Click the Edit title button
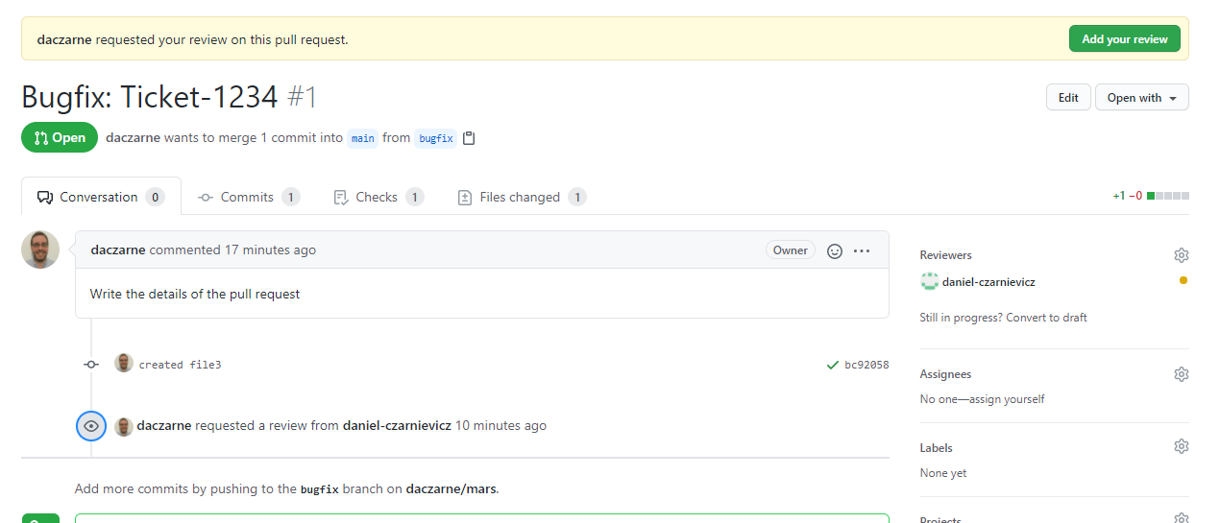The height and width of the screenshot is (523, 1220). click(x=1068, y=98)
